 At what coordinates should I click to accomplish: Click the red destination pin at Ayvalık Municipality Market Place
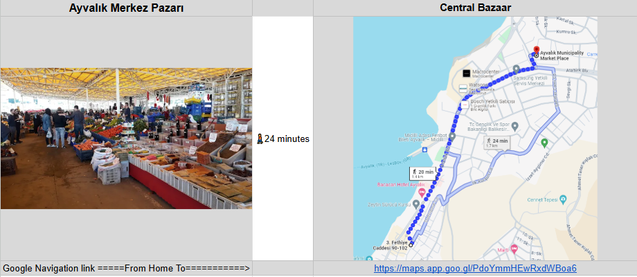536,51
